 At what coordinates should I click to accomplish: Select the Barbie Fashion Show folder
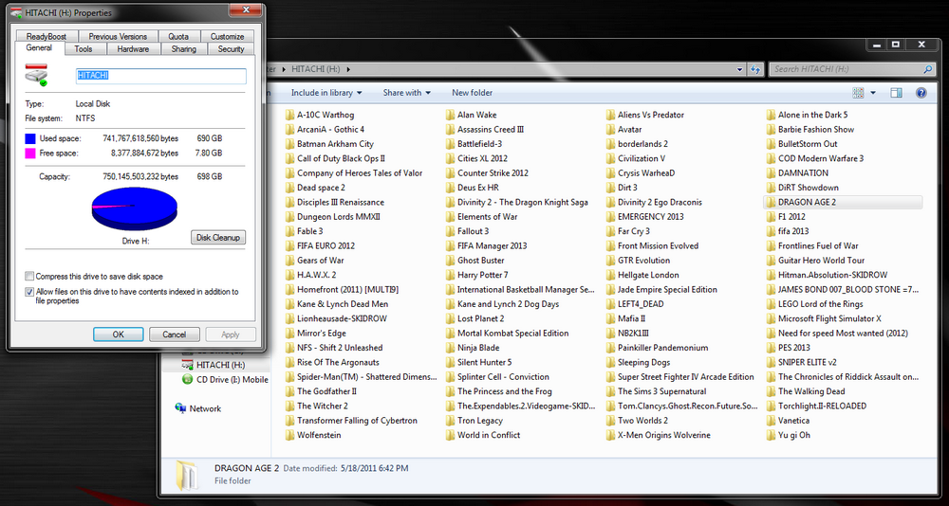[x=809, y=130]
